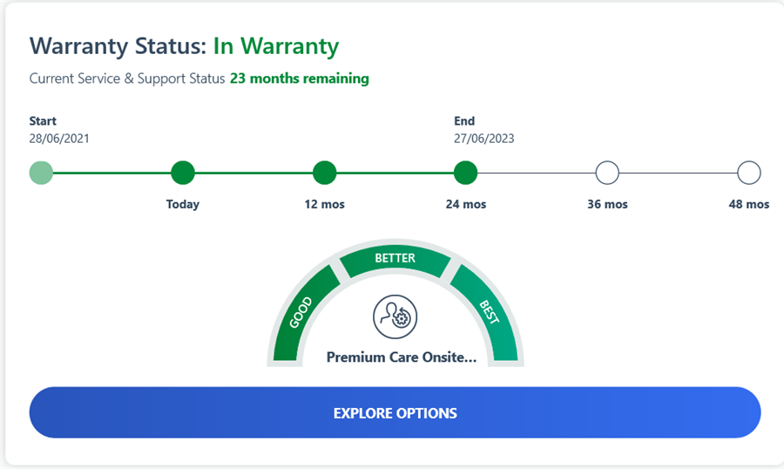Select the 24 mos timeline dot
The image size is (784, 469).
point(465,173)
